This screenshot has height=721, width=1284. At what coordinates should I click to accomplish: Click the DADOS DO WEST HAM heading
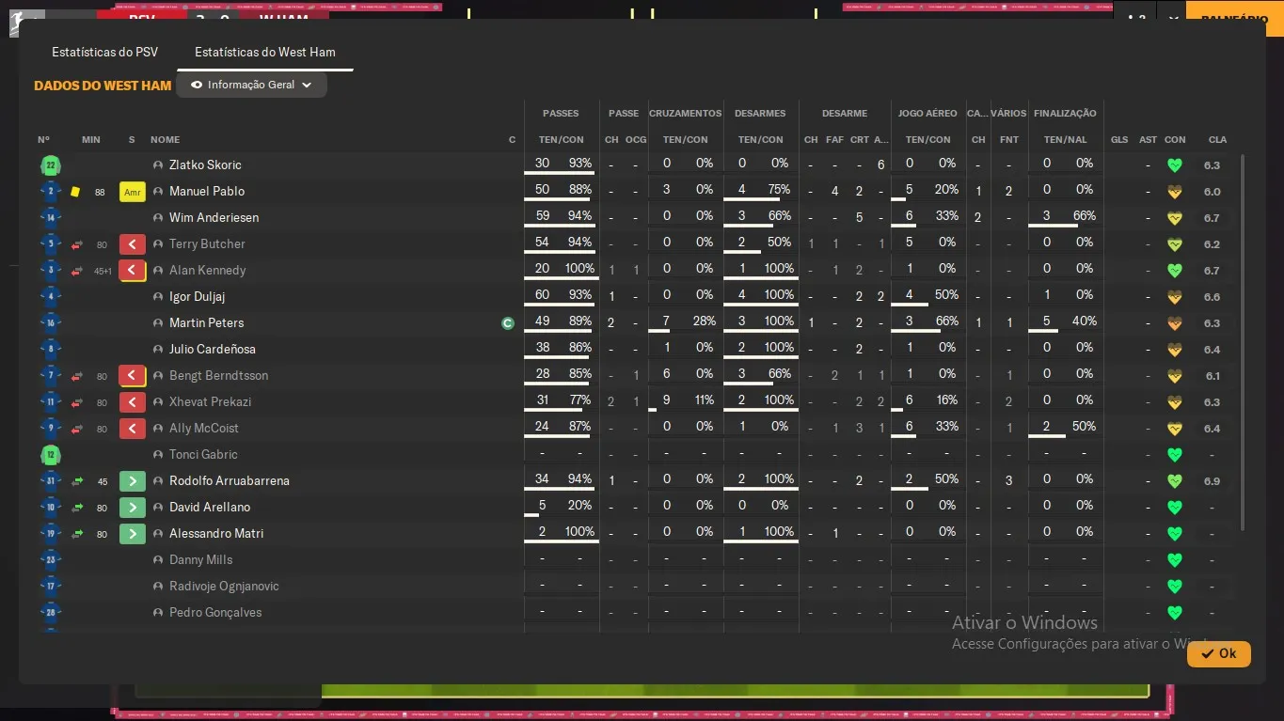tap(103, 86)
